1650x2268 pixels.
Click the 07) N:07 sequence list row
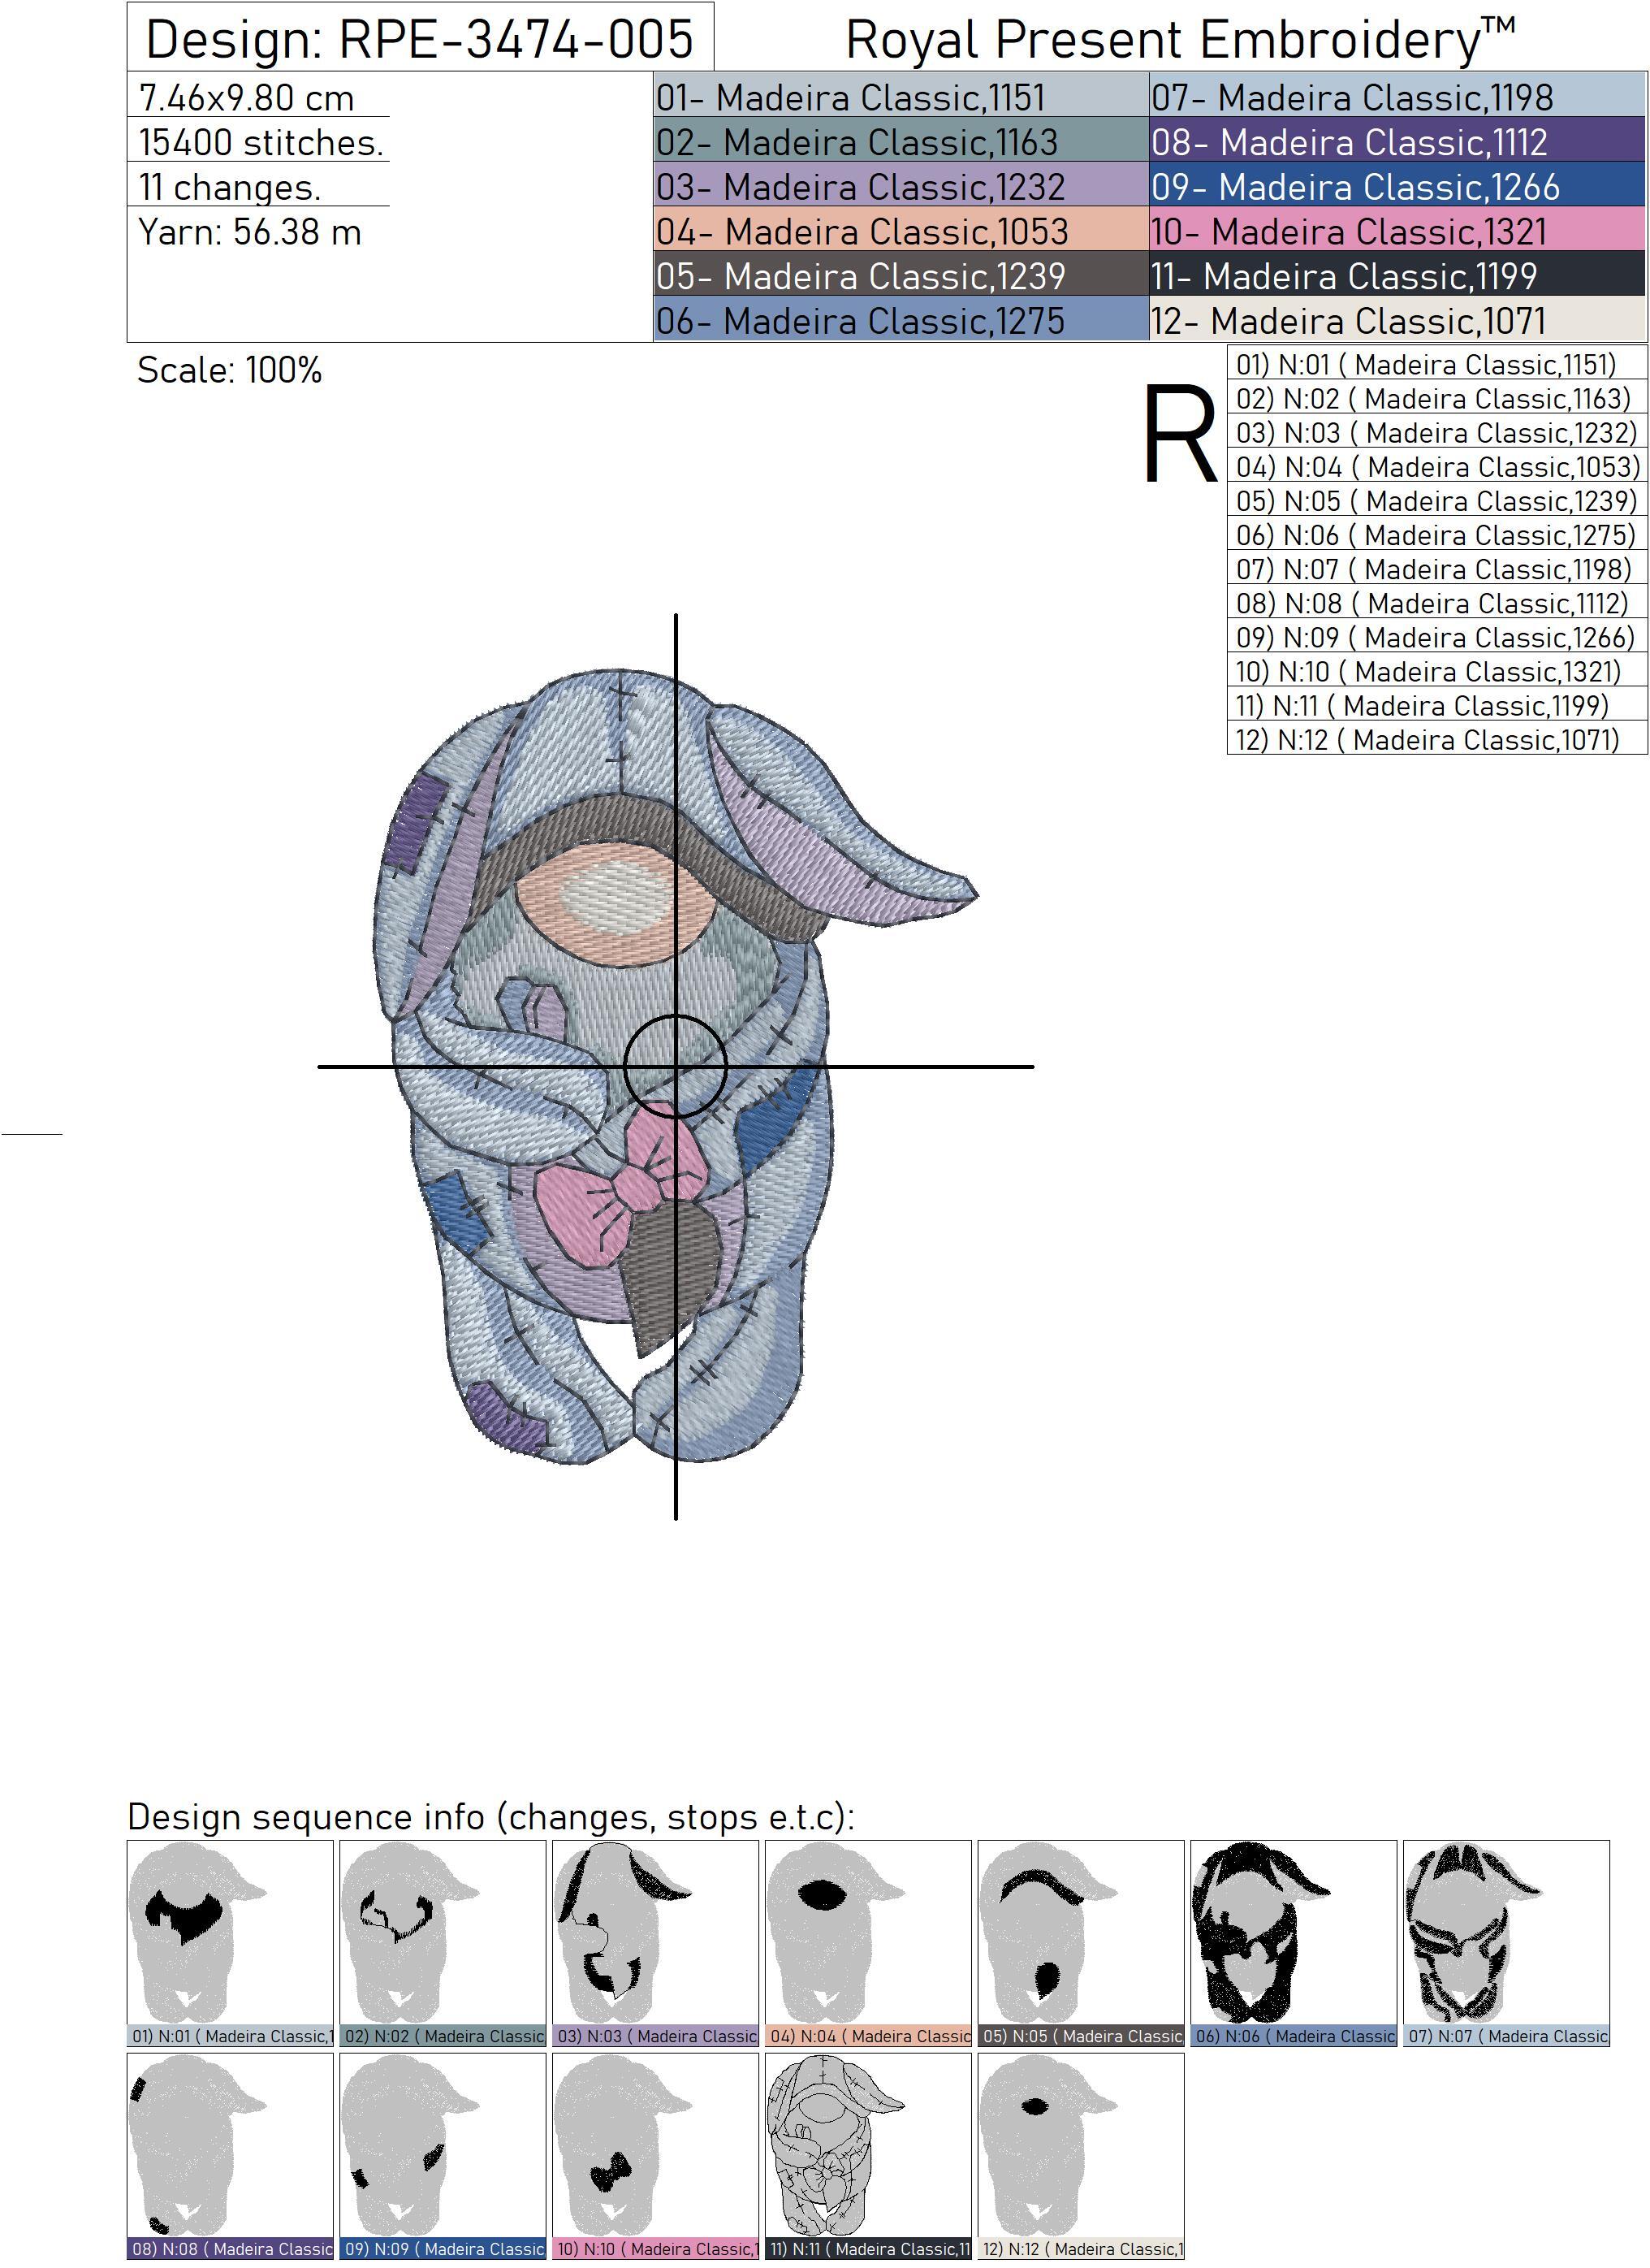1436,568
